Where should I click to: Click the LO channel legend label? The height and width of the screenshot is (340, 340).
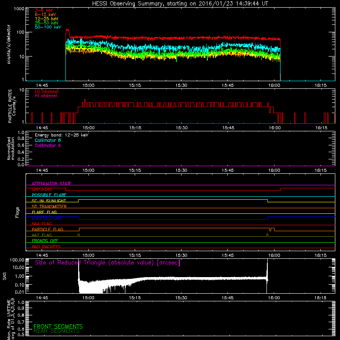click(47, 91)
